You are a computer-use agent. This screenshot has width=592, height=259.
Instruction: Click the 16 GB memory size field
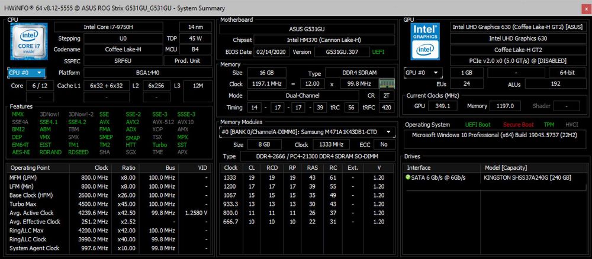click(266, 73)
